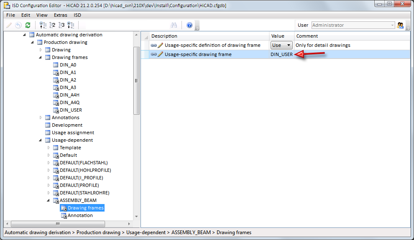Image resolution: width=414 pixels, height=240 pixels.
Task: Click the tree scroll down arrow
Action: point(136,217)
